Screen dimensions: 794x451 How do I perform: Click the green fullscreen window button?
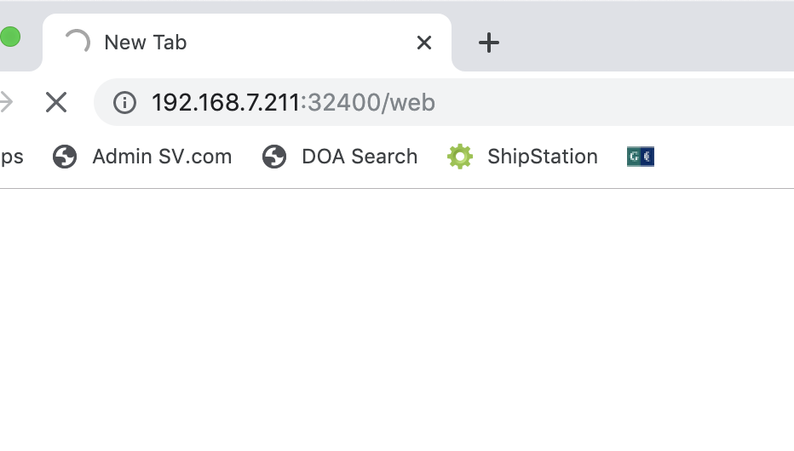9,37
